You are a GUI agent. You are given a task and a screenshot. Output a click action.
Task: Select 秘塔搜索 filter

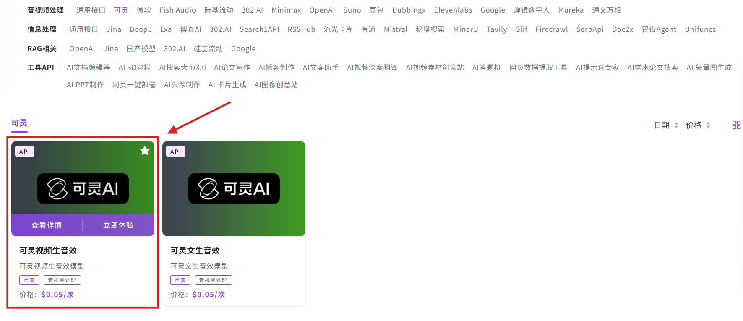click(x=430, y=29)
